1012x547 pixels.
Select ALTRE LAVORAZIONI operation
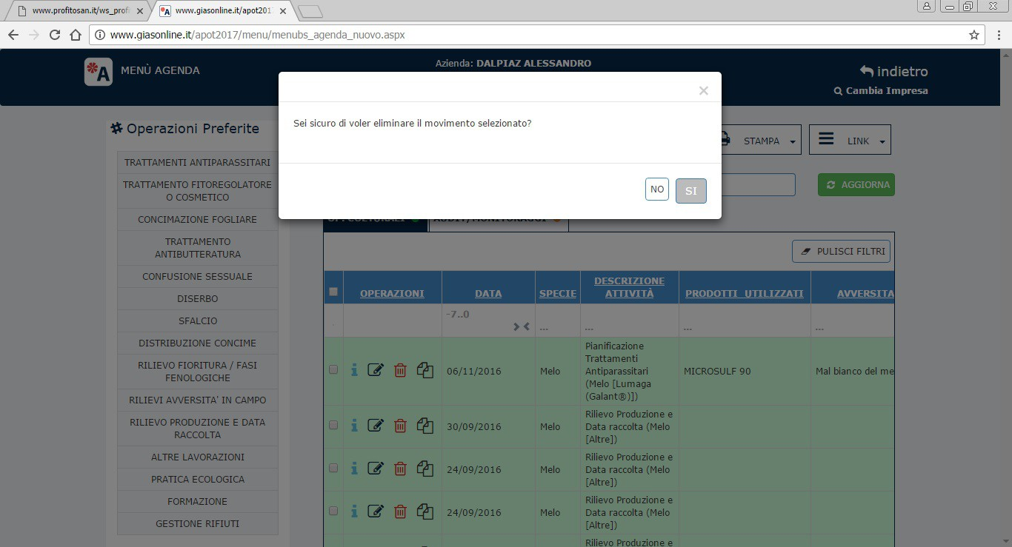[197, 457]
